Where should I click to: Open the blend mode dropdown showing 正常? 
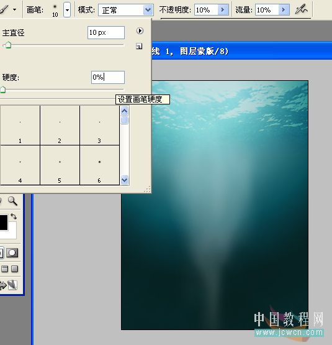click(126, 10)
